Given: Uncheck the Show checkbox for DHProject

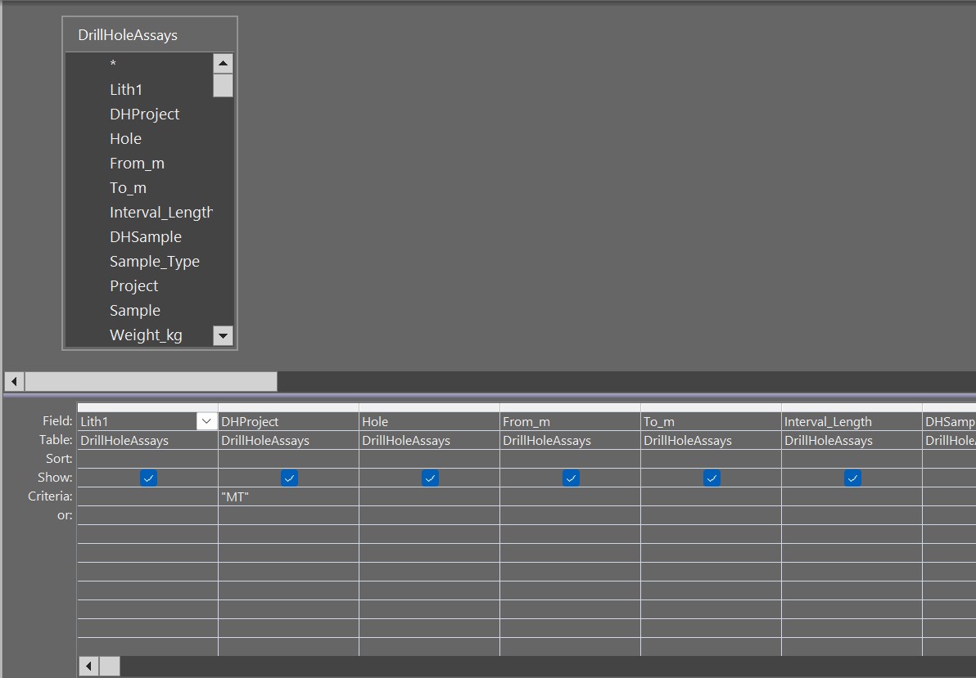Looking at the screenshot, I should (288, 478).
